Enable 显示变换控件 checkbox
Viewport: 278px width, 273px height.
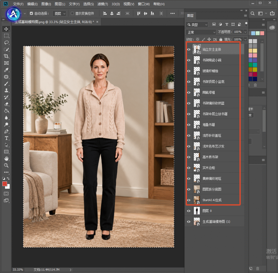[72, 13]
